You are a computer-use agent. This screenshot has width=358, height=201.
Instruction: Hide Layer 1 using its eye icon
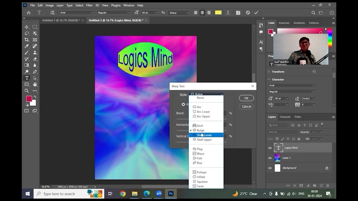coord(270,158)
